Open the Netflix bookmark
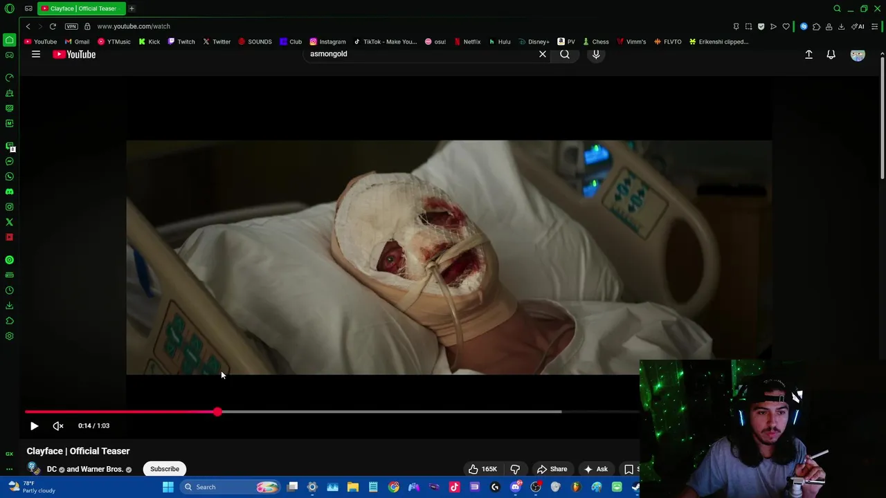This screenshot has width=886, height=498. coord(467,41)
